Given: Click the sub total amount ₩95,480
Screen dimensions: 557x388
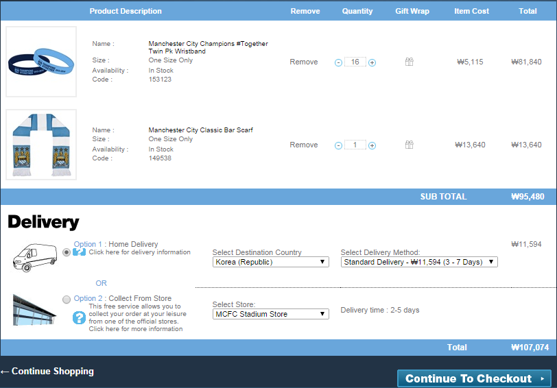Looking at the screenshot, I should pyautogui.click(x=528, y=197).
